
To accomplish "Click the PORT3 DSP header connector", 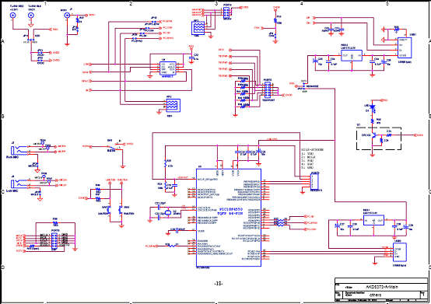I will [x=54, y=241].
